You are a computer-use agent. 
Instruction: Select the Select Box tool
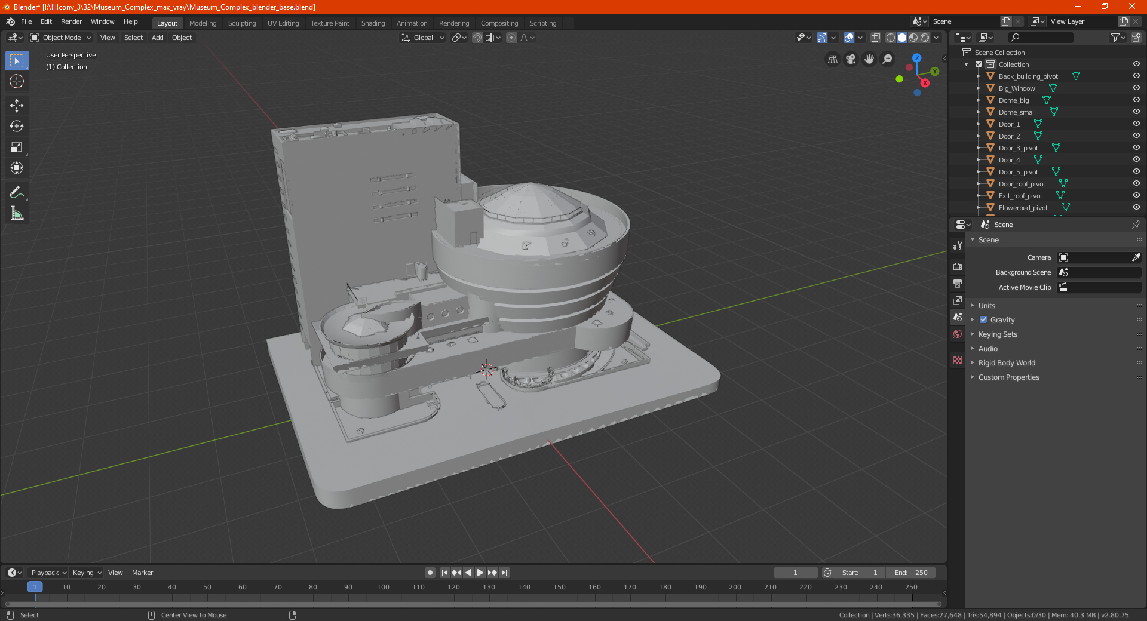pos(17,61)
